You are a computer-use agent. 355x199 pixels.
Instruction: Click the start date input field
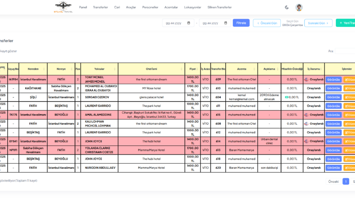[x=178, y=23]
